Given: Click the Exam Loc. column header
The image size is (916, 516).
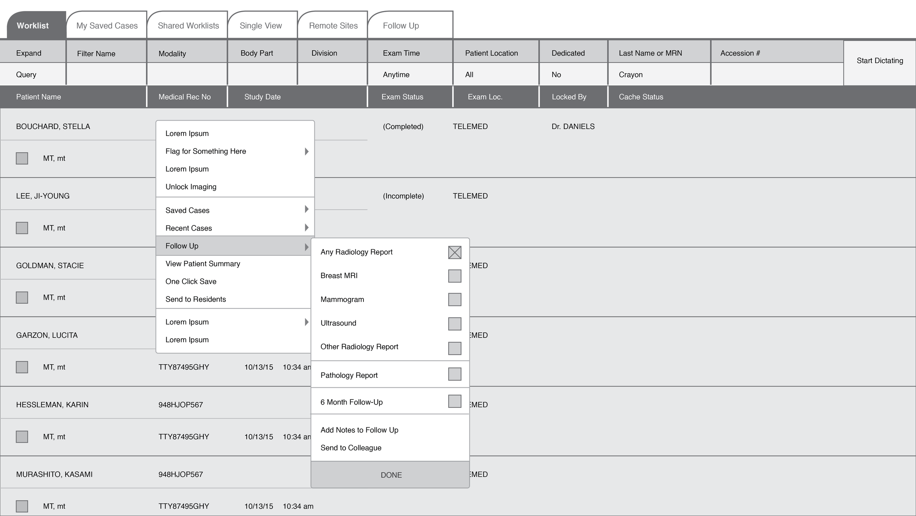Looking at the screenshot, I should 496,97.
